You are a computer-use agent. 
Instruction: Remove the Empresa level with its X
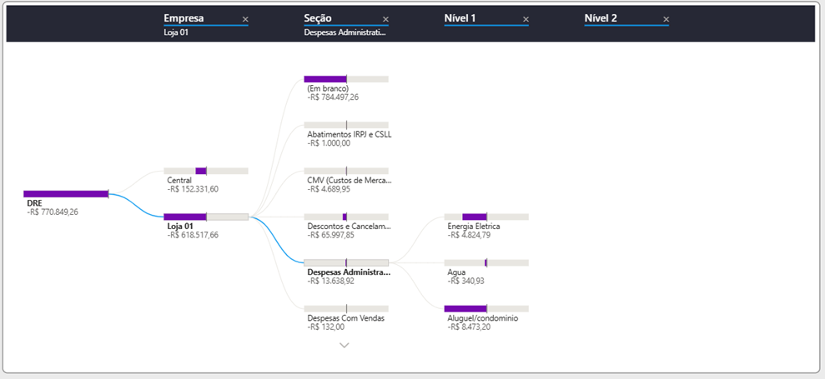pos(245,19)
